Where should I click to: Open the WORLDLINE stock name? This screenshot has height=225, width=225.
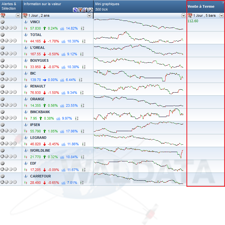coord(40,150)
